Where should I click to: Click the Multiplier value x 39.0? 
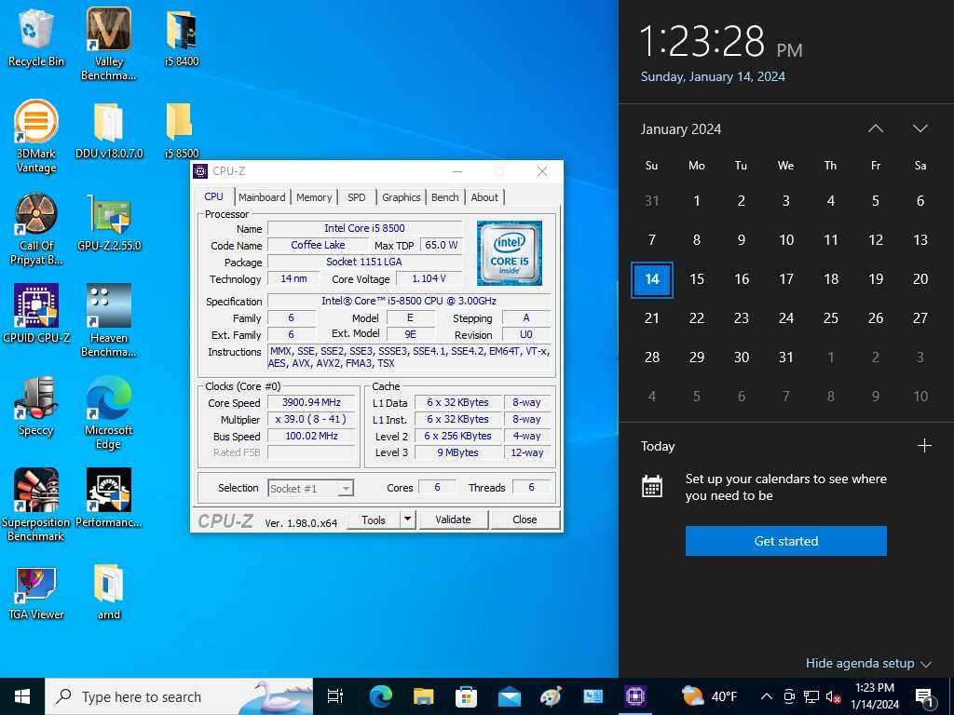pyautogui.click(x=311, y=420)
